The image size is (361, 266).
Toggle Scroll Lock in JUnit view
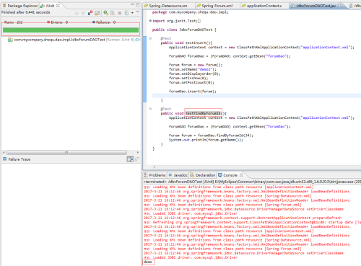[x=97, y=13]
